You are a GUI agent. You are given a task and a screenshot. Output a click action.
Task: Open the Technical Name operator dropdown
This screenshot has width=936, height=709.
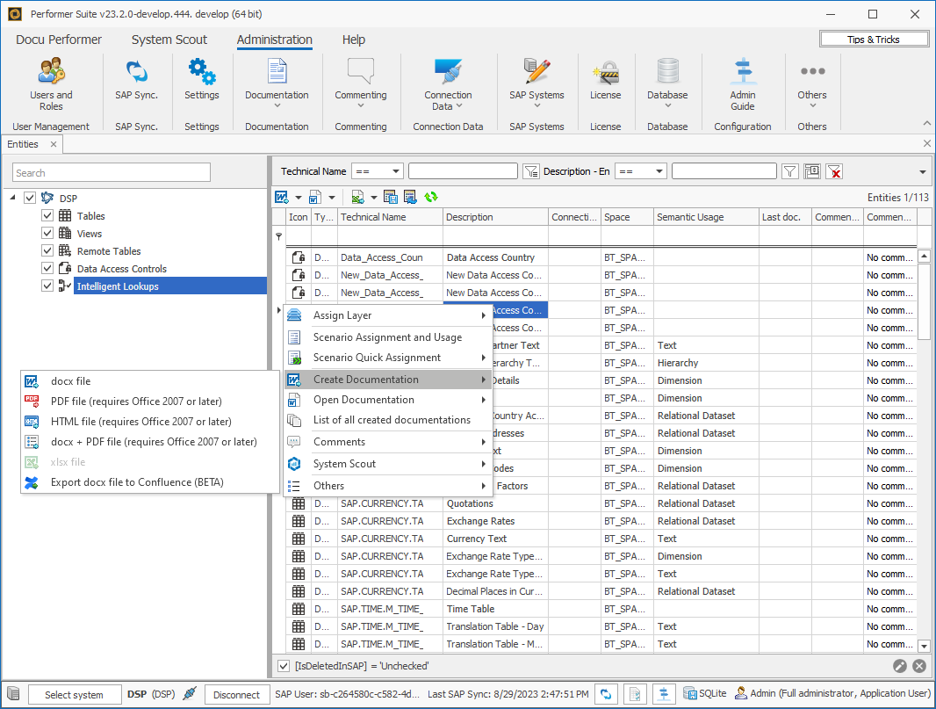pos(377,170)
